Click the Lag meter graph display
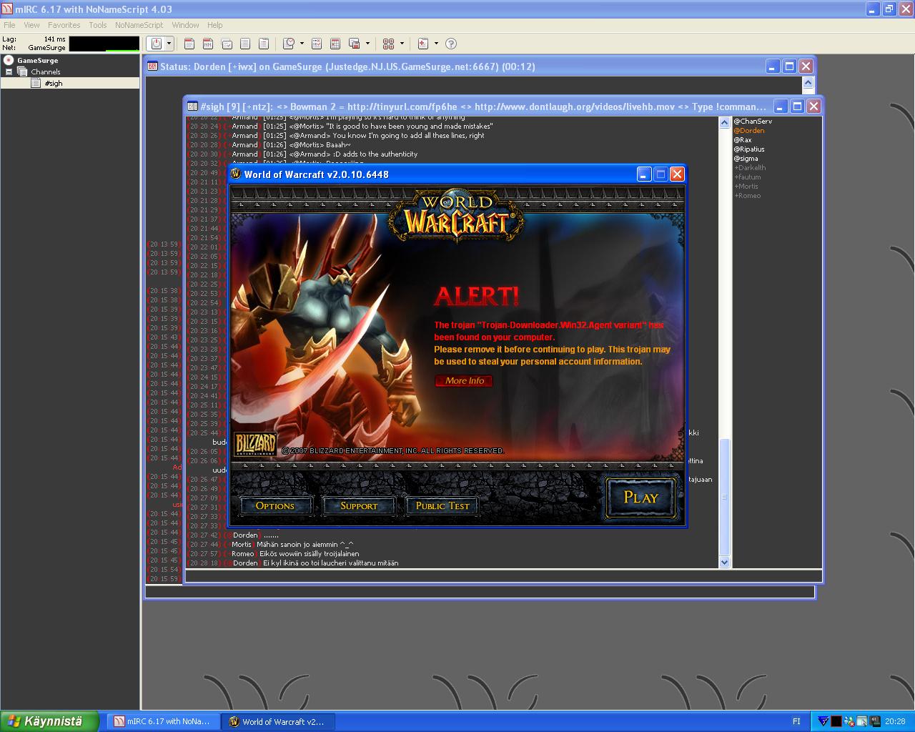Image resolution: width=915 pixels, height=732 pixels. coord(104,44)
